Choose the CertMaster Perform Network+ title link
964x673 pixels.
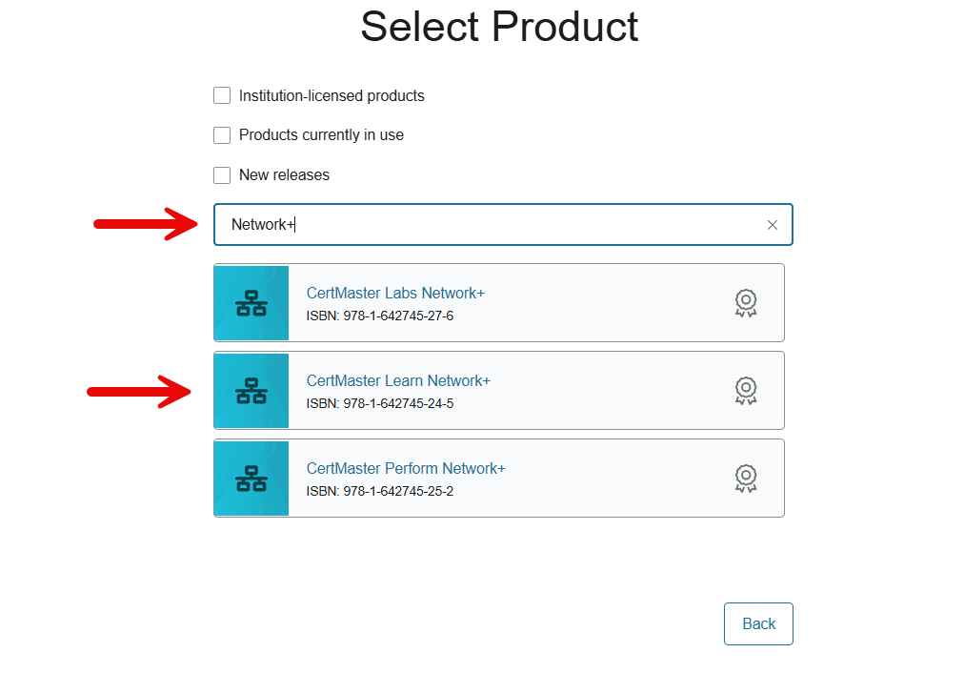pos(406,469)
